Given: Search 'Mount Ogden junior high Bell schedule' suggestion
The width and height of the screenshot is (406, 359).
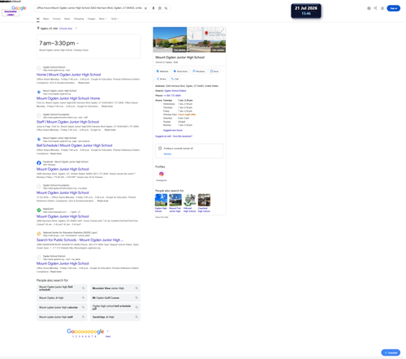Looking at the screenshot, I should click(x=62, y=288).
